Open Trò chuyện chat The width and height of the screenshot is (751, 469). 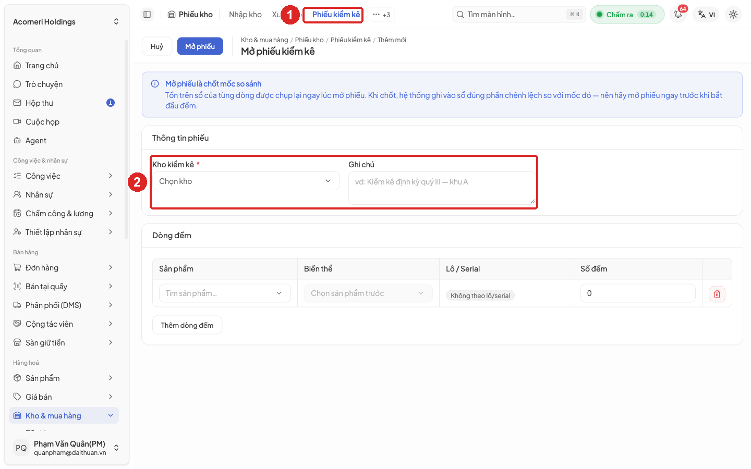(64, 84)
